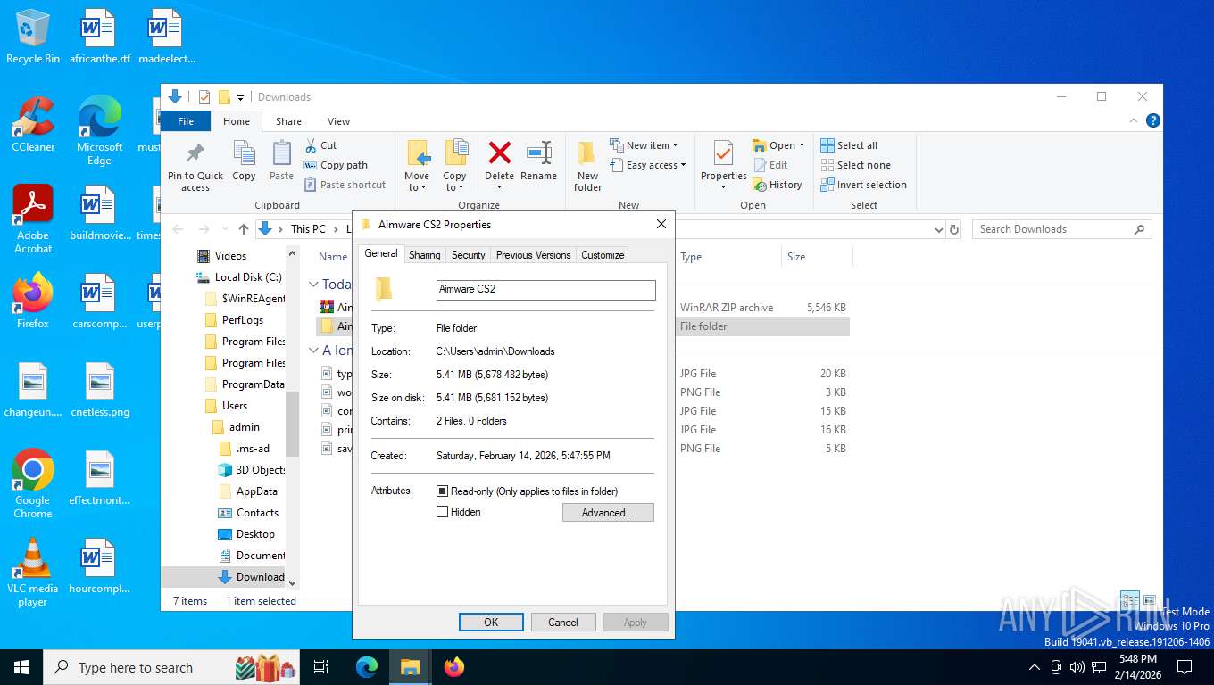Open the notification center icon

[1185, 667]
